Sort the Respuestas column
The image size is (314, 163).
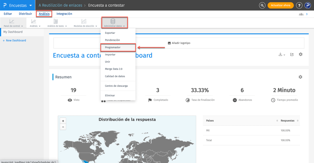tap(298, 121)
